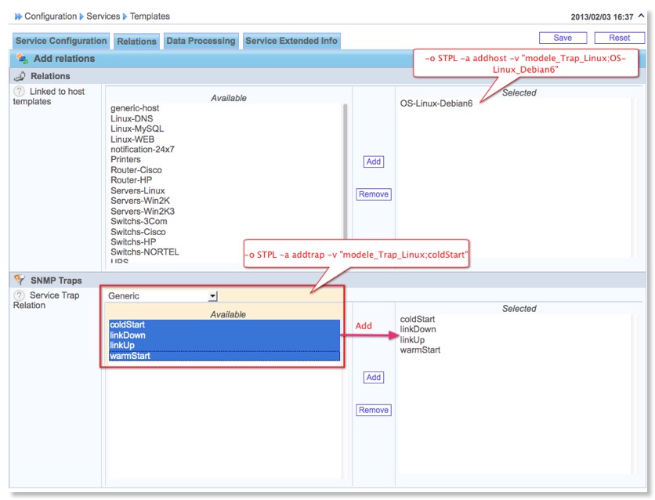Click the breadcrumb arrow icon before Configuration
This screenshot has height=500, width=655.
[18, 16]
